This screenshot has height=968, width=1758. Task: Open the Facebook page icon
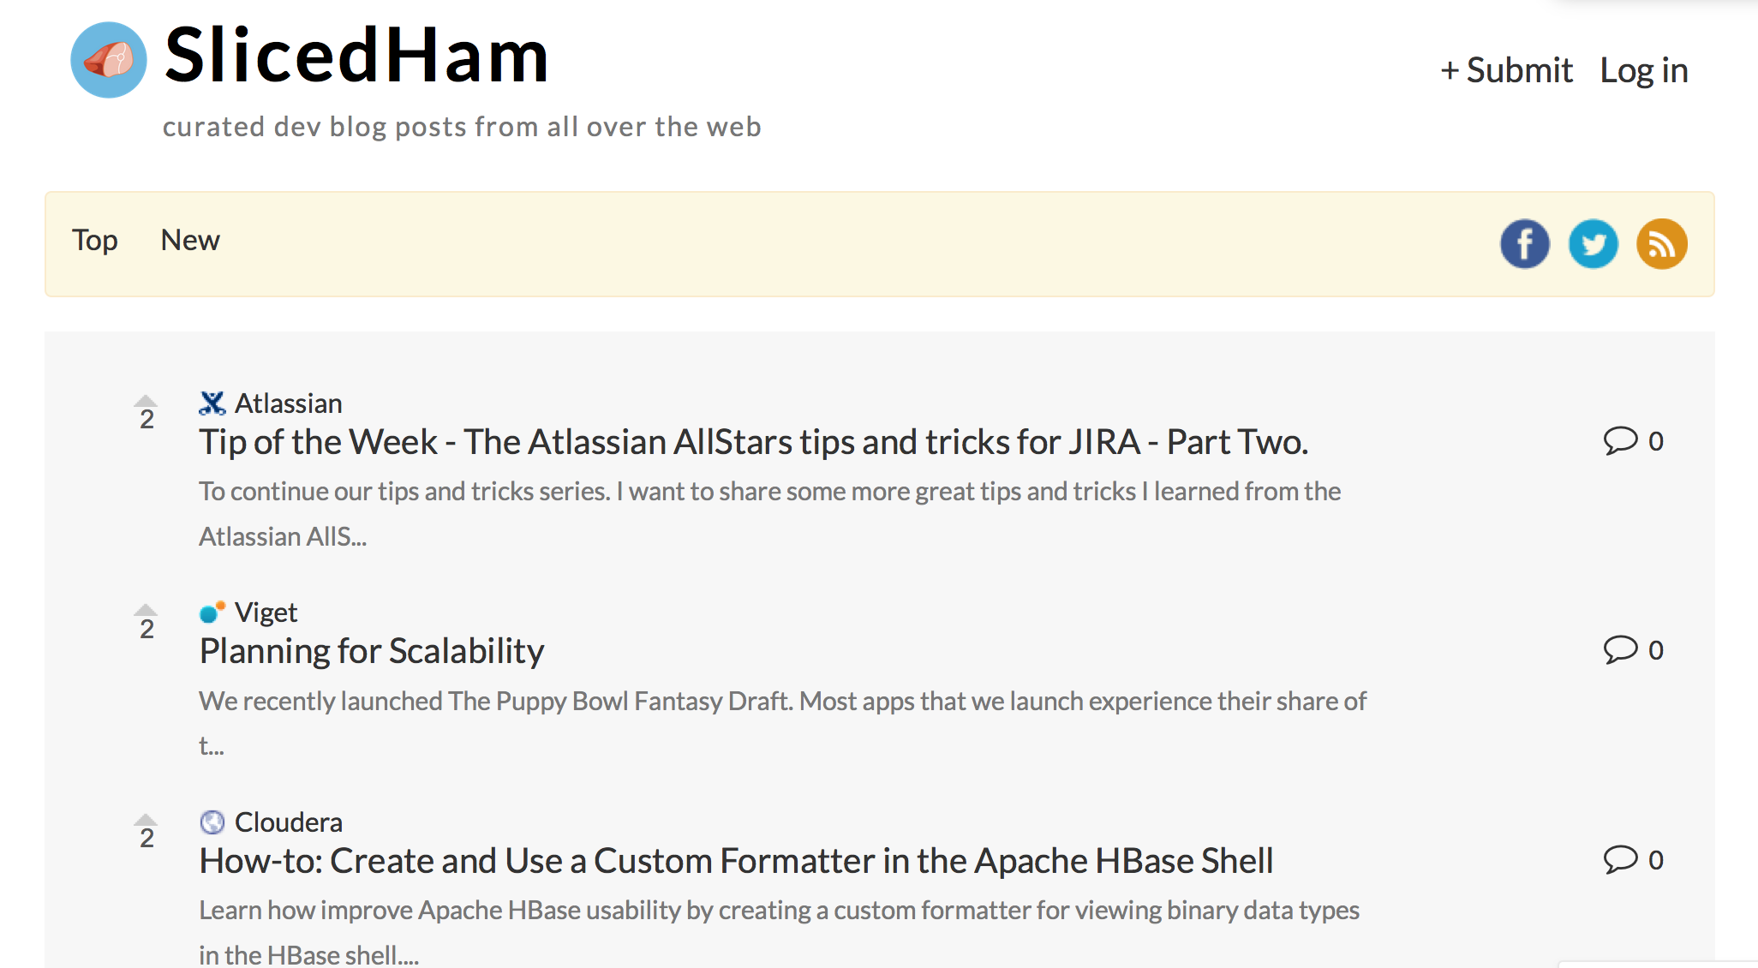[x=1524, y=245]
